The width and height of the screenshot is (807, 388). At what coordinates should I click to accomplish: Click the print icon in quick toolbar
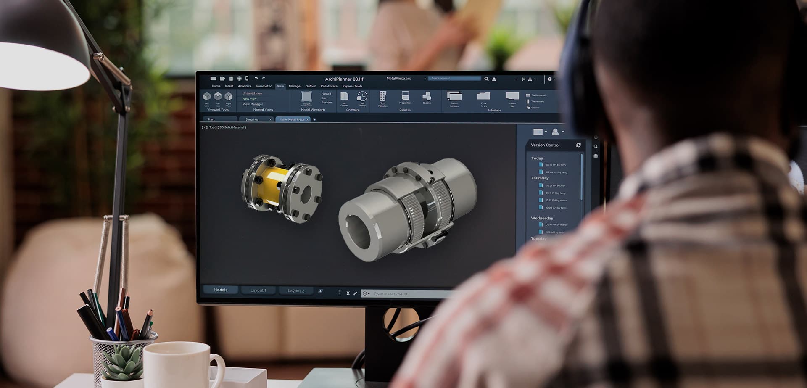239,79
